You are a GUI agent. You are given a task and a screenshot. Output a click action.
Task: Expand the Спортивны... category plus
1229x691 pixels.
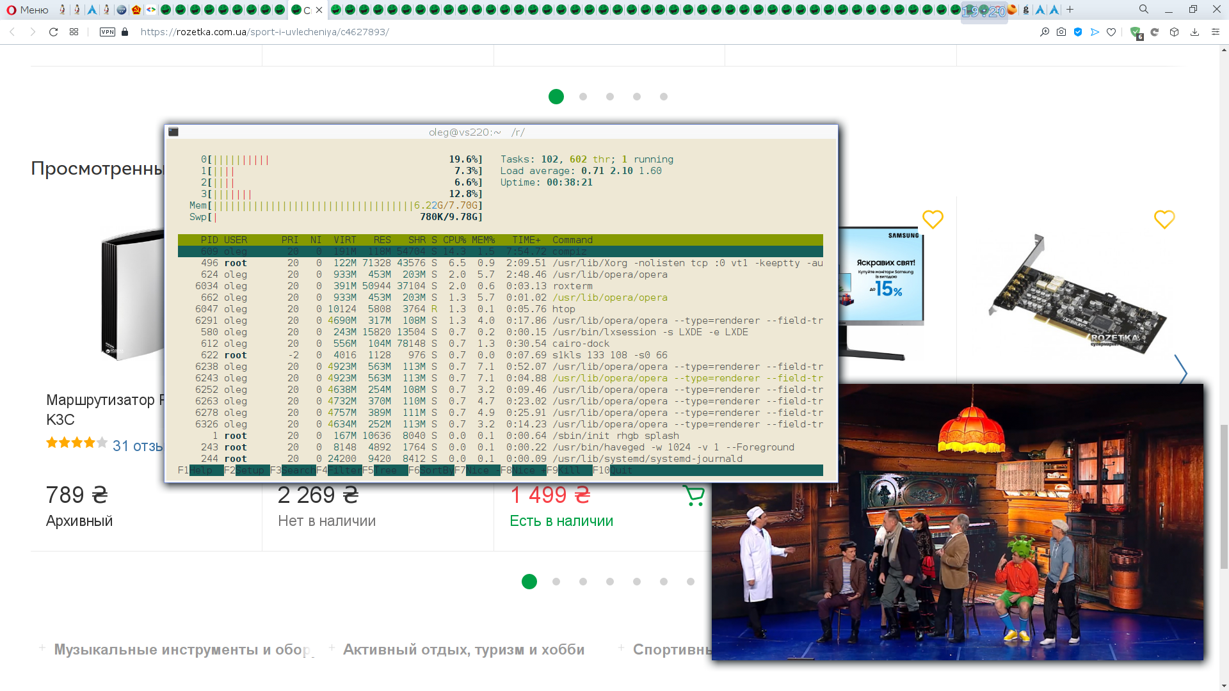[x=621, y=648]
